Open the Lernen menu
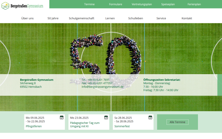The width and height of the screenshot is (222, 139). point(110,18)
